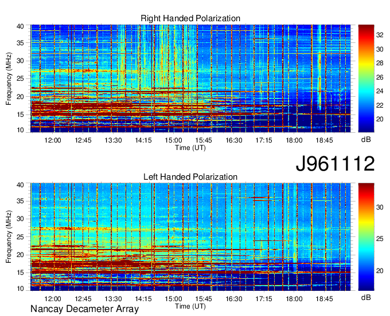Click the lower plot's Frequency (MHz) label

[9, 237]
